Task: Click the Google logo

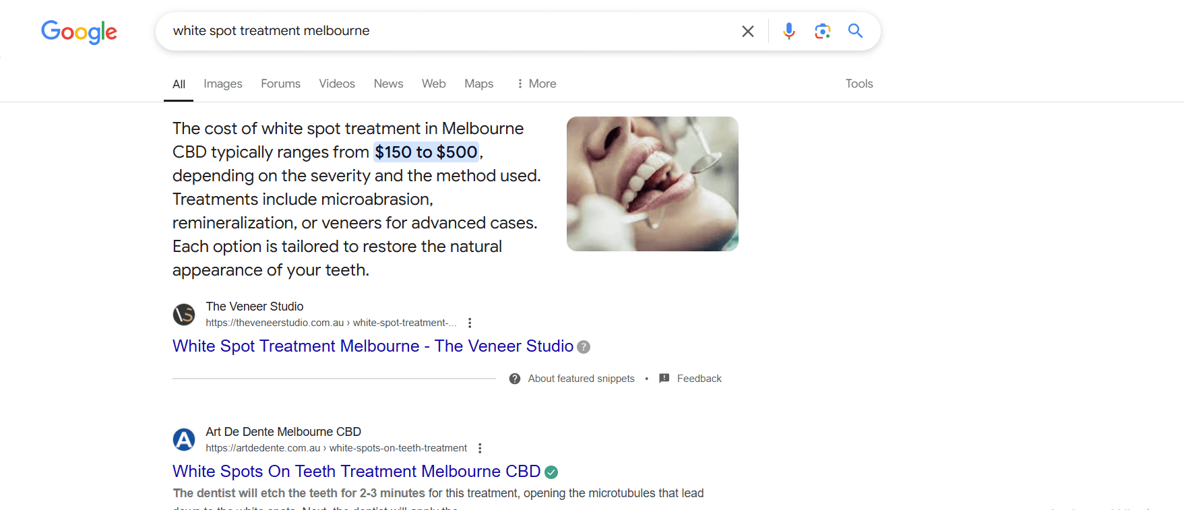Action: click(79, 32)
